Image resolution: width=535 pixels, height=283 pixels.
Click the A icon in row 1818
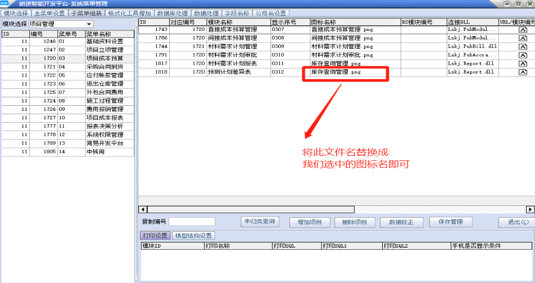point(522,72)
